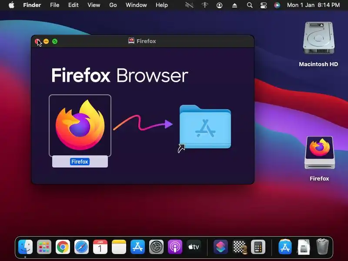The width and height of the screenshot is (348, 261).
Task: Open Spotlight search from the menu bar
Action: pos(250,5)
